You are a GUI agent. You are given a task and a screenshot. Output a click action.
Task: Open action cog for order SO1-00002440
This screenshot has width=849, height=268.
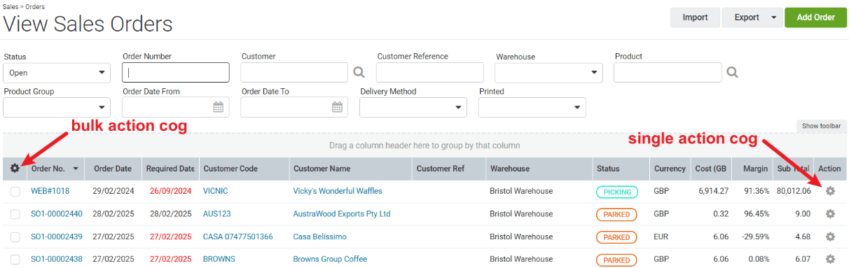click(830, 214)
